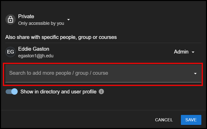Click the Eddie Gaston name
This screenshot has width=207, height=129.
point(34,49)
